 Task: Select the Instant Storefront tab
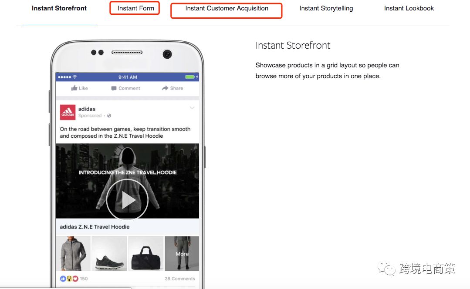59,8
